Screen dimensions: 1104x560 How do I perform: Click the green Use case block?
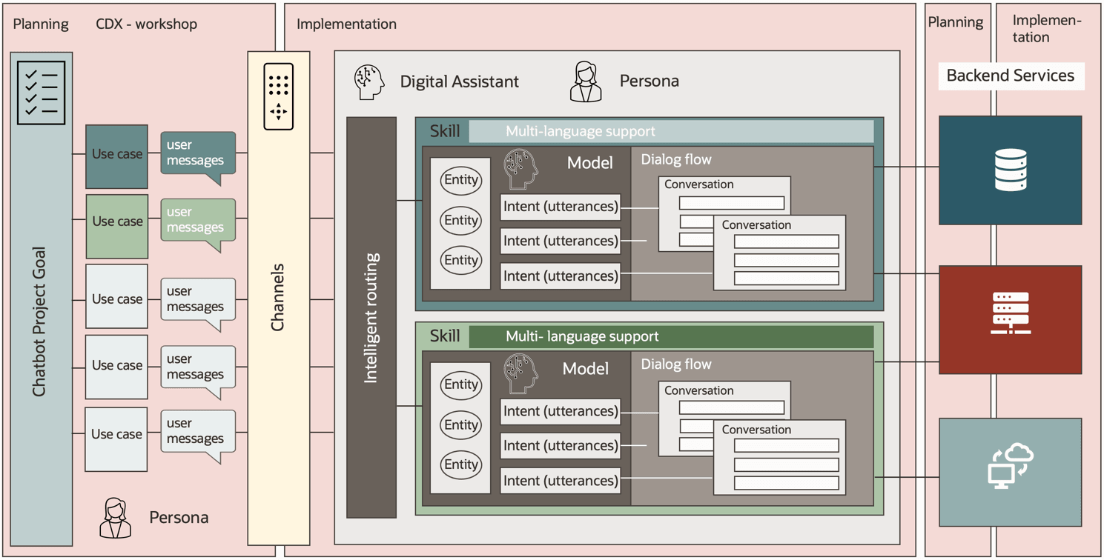click(x=116, y=221)
